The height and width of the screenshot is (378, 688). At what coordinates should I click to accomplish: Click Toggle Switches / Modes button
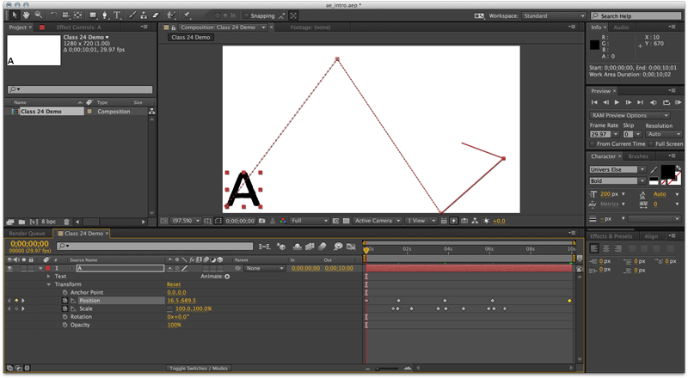coord(199,369)
